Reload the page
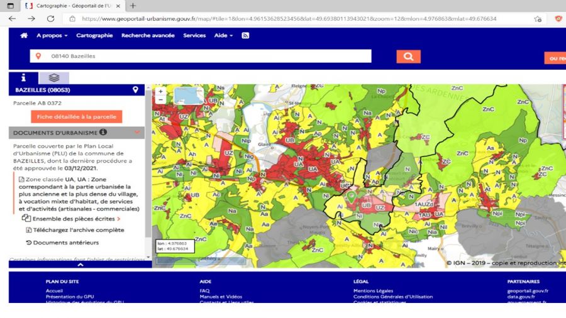 tap(50, 19)
